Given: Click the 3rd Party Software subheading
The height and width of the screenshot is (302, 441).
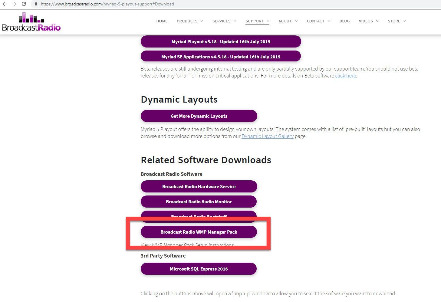Looking at the screenshot, I should (163, 256).
